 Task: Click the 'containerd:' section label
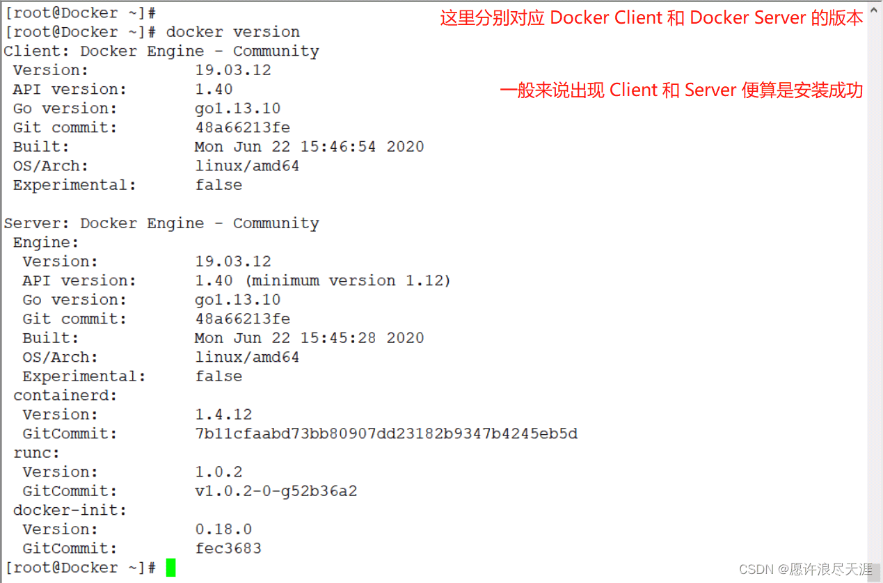tap(65, 396)
